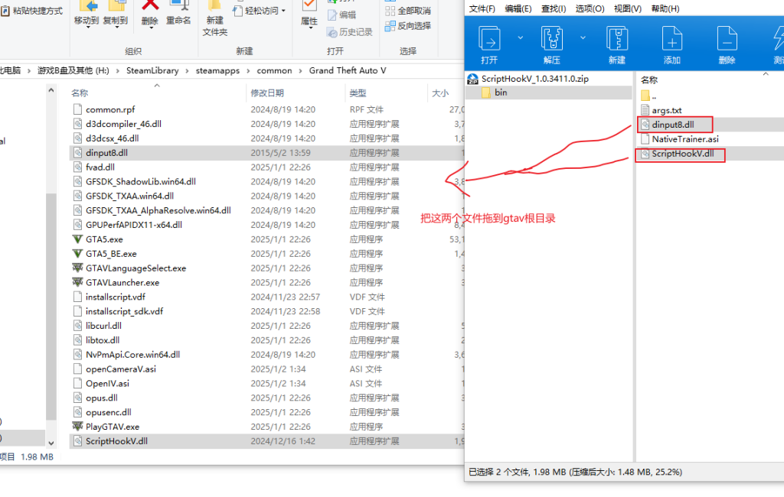Click New folder (新建文件夹) ribbon icon
This screenshot has width=784, height=497.
tap(215, 18)
